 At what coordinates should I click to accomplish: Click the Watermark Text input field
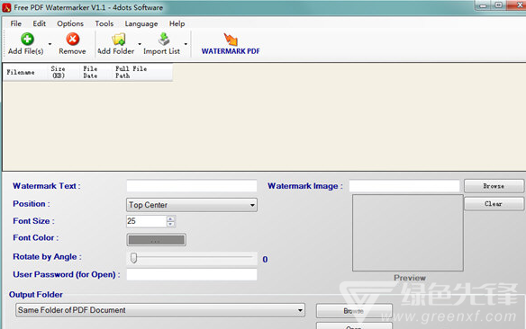[192, 186]
